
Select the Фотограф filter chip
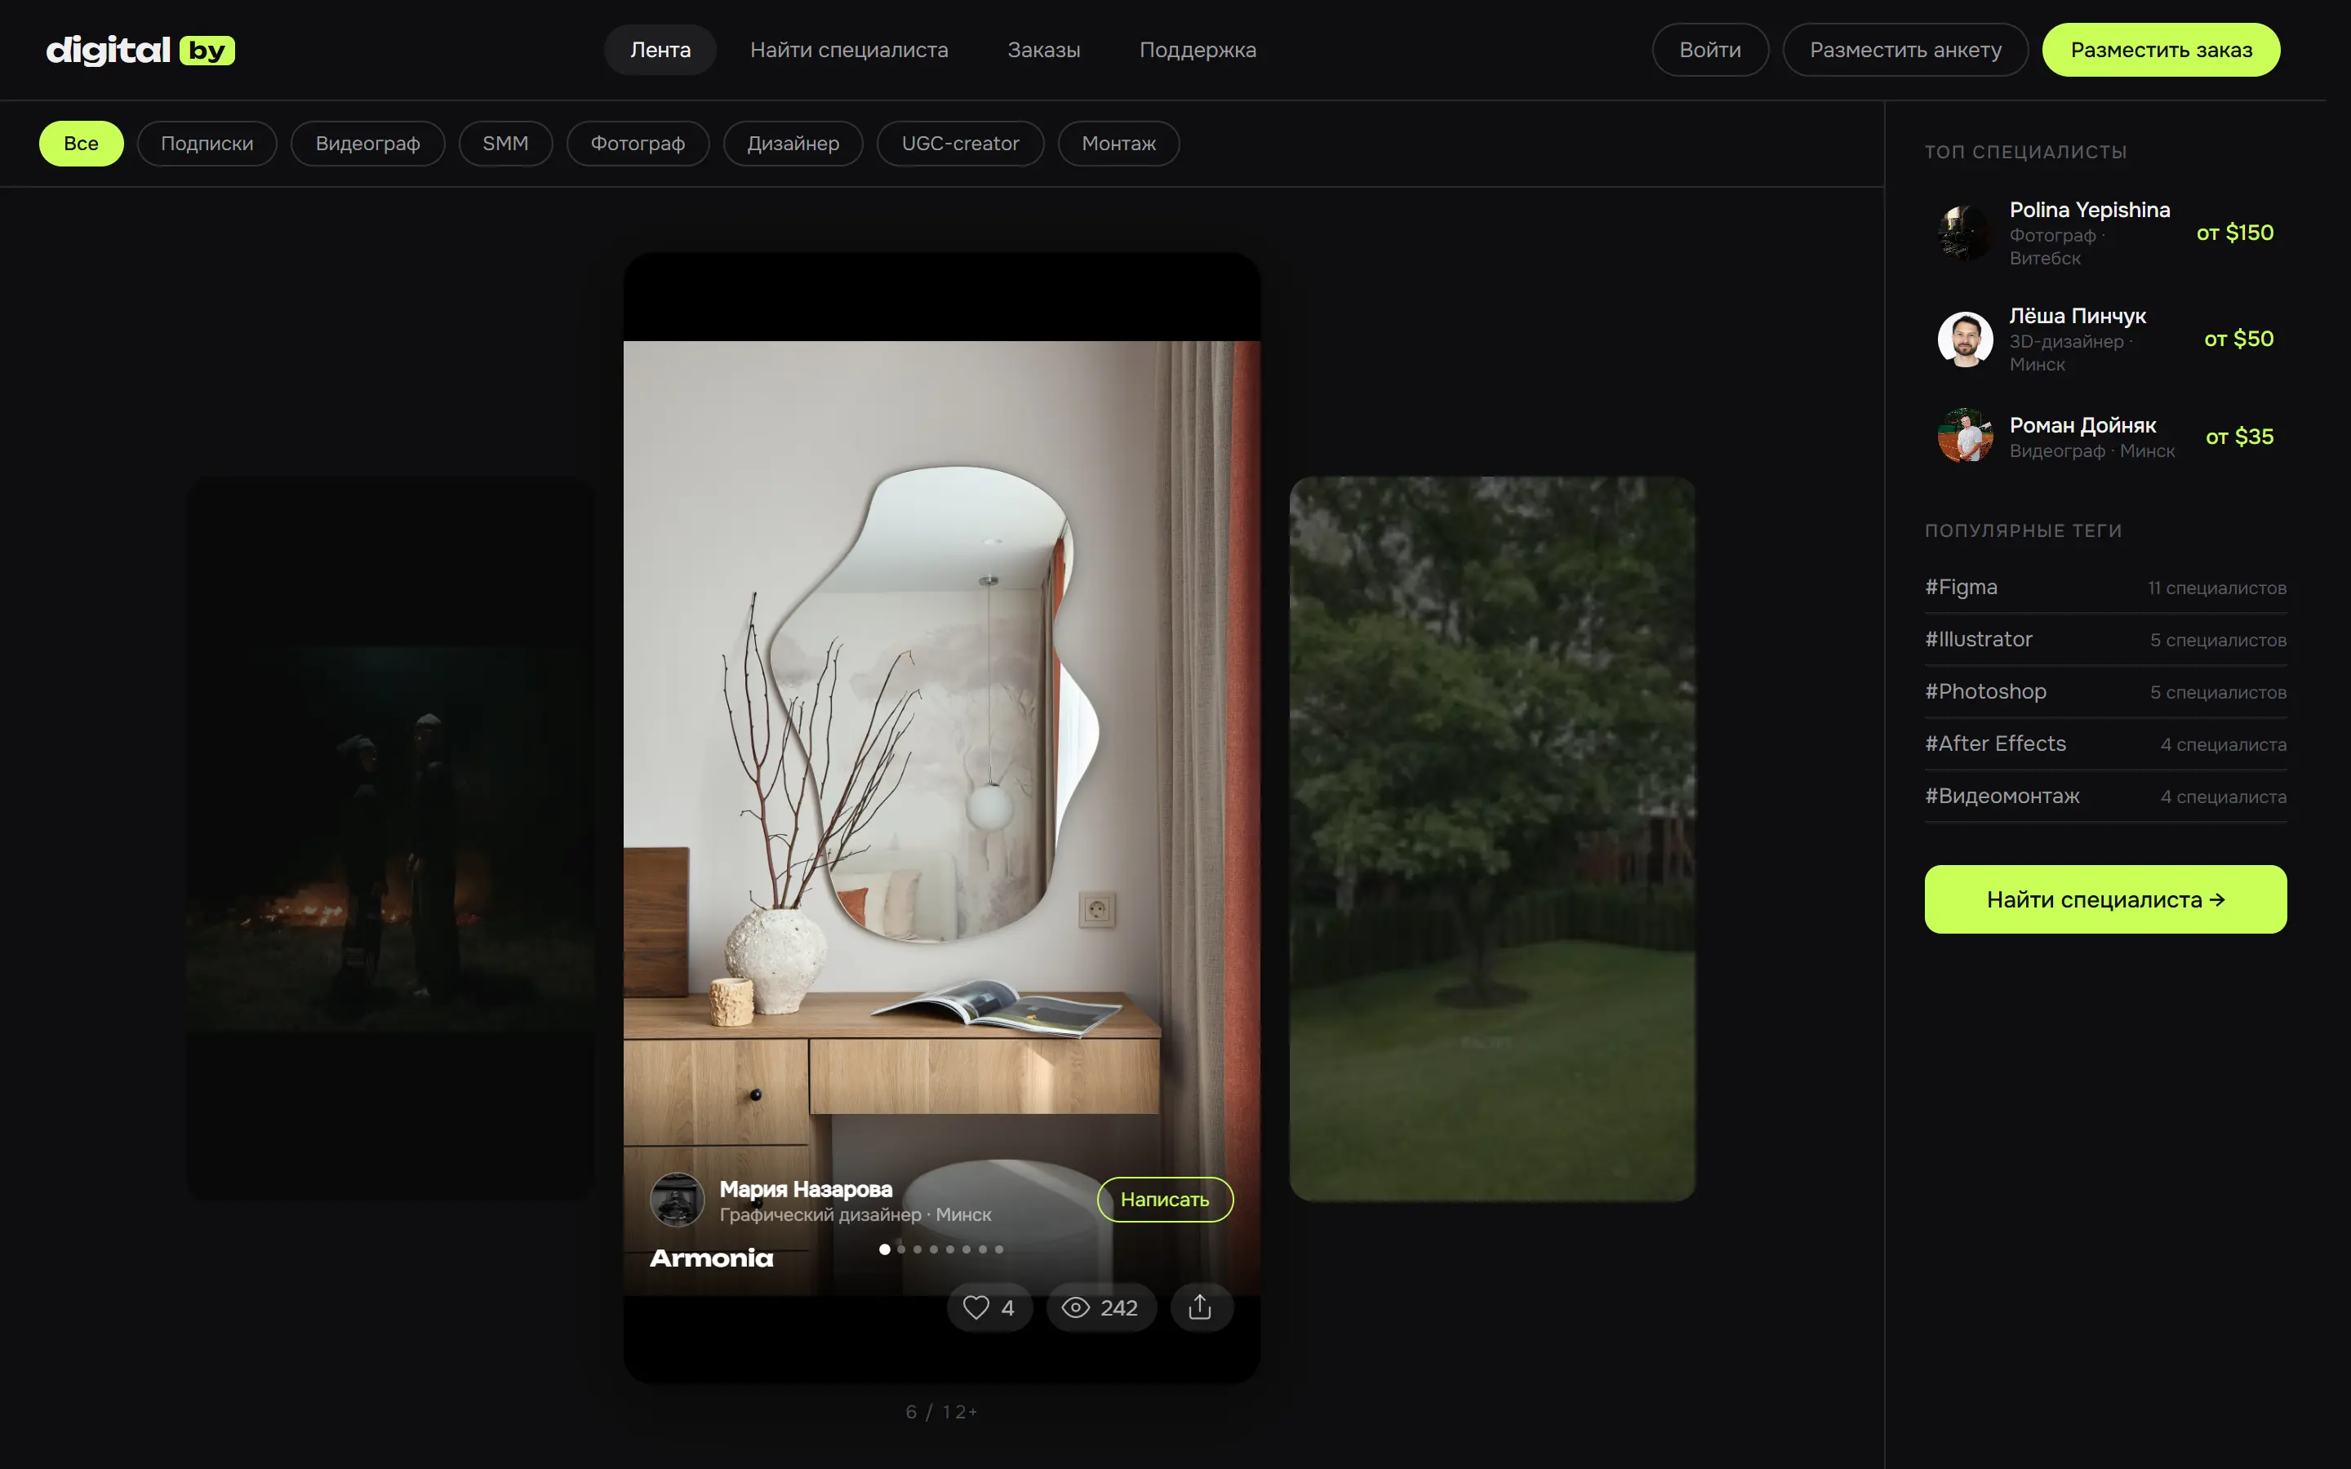638,144
